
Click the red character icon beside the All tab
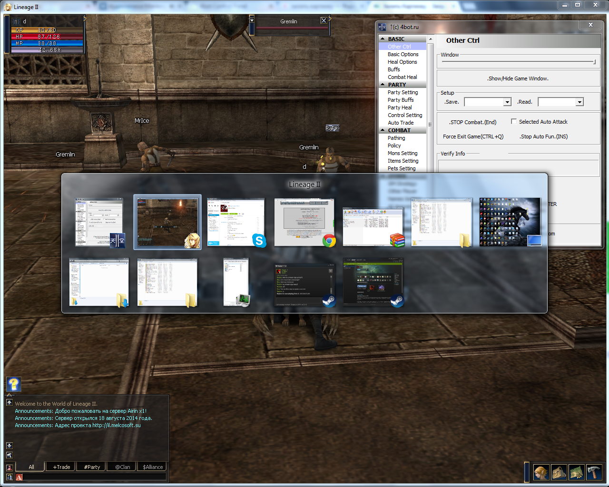click(9, 468)
